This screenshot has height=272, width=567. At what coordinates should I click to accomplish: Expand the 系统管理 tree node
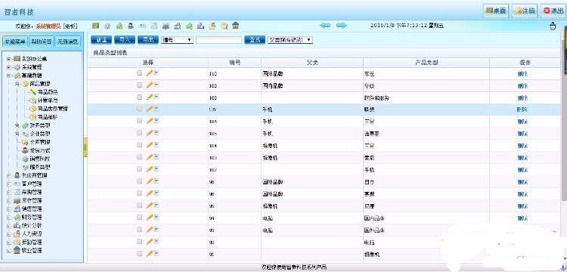pyautogui.click(x=8, y=67)
